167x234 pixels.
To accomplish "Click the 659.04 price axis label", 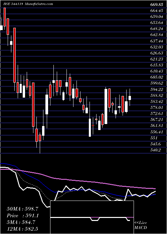I will click(157, 17).
